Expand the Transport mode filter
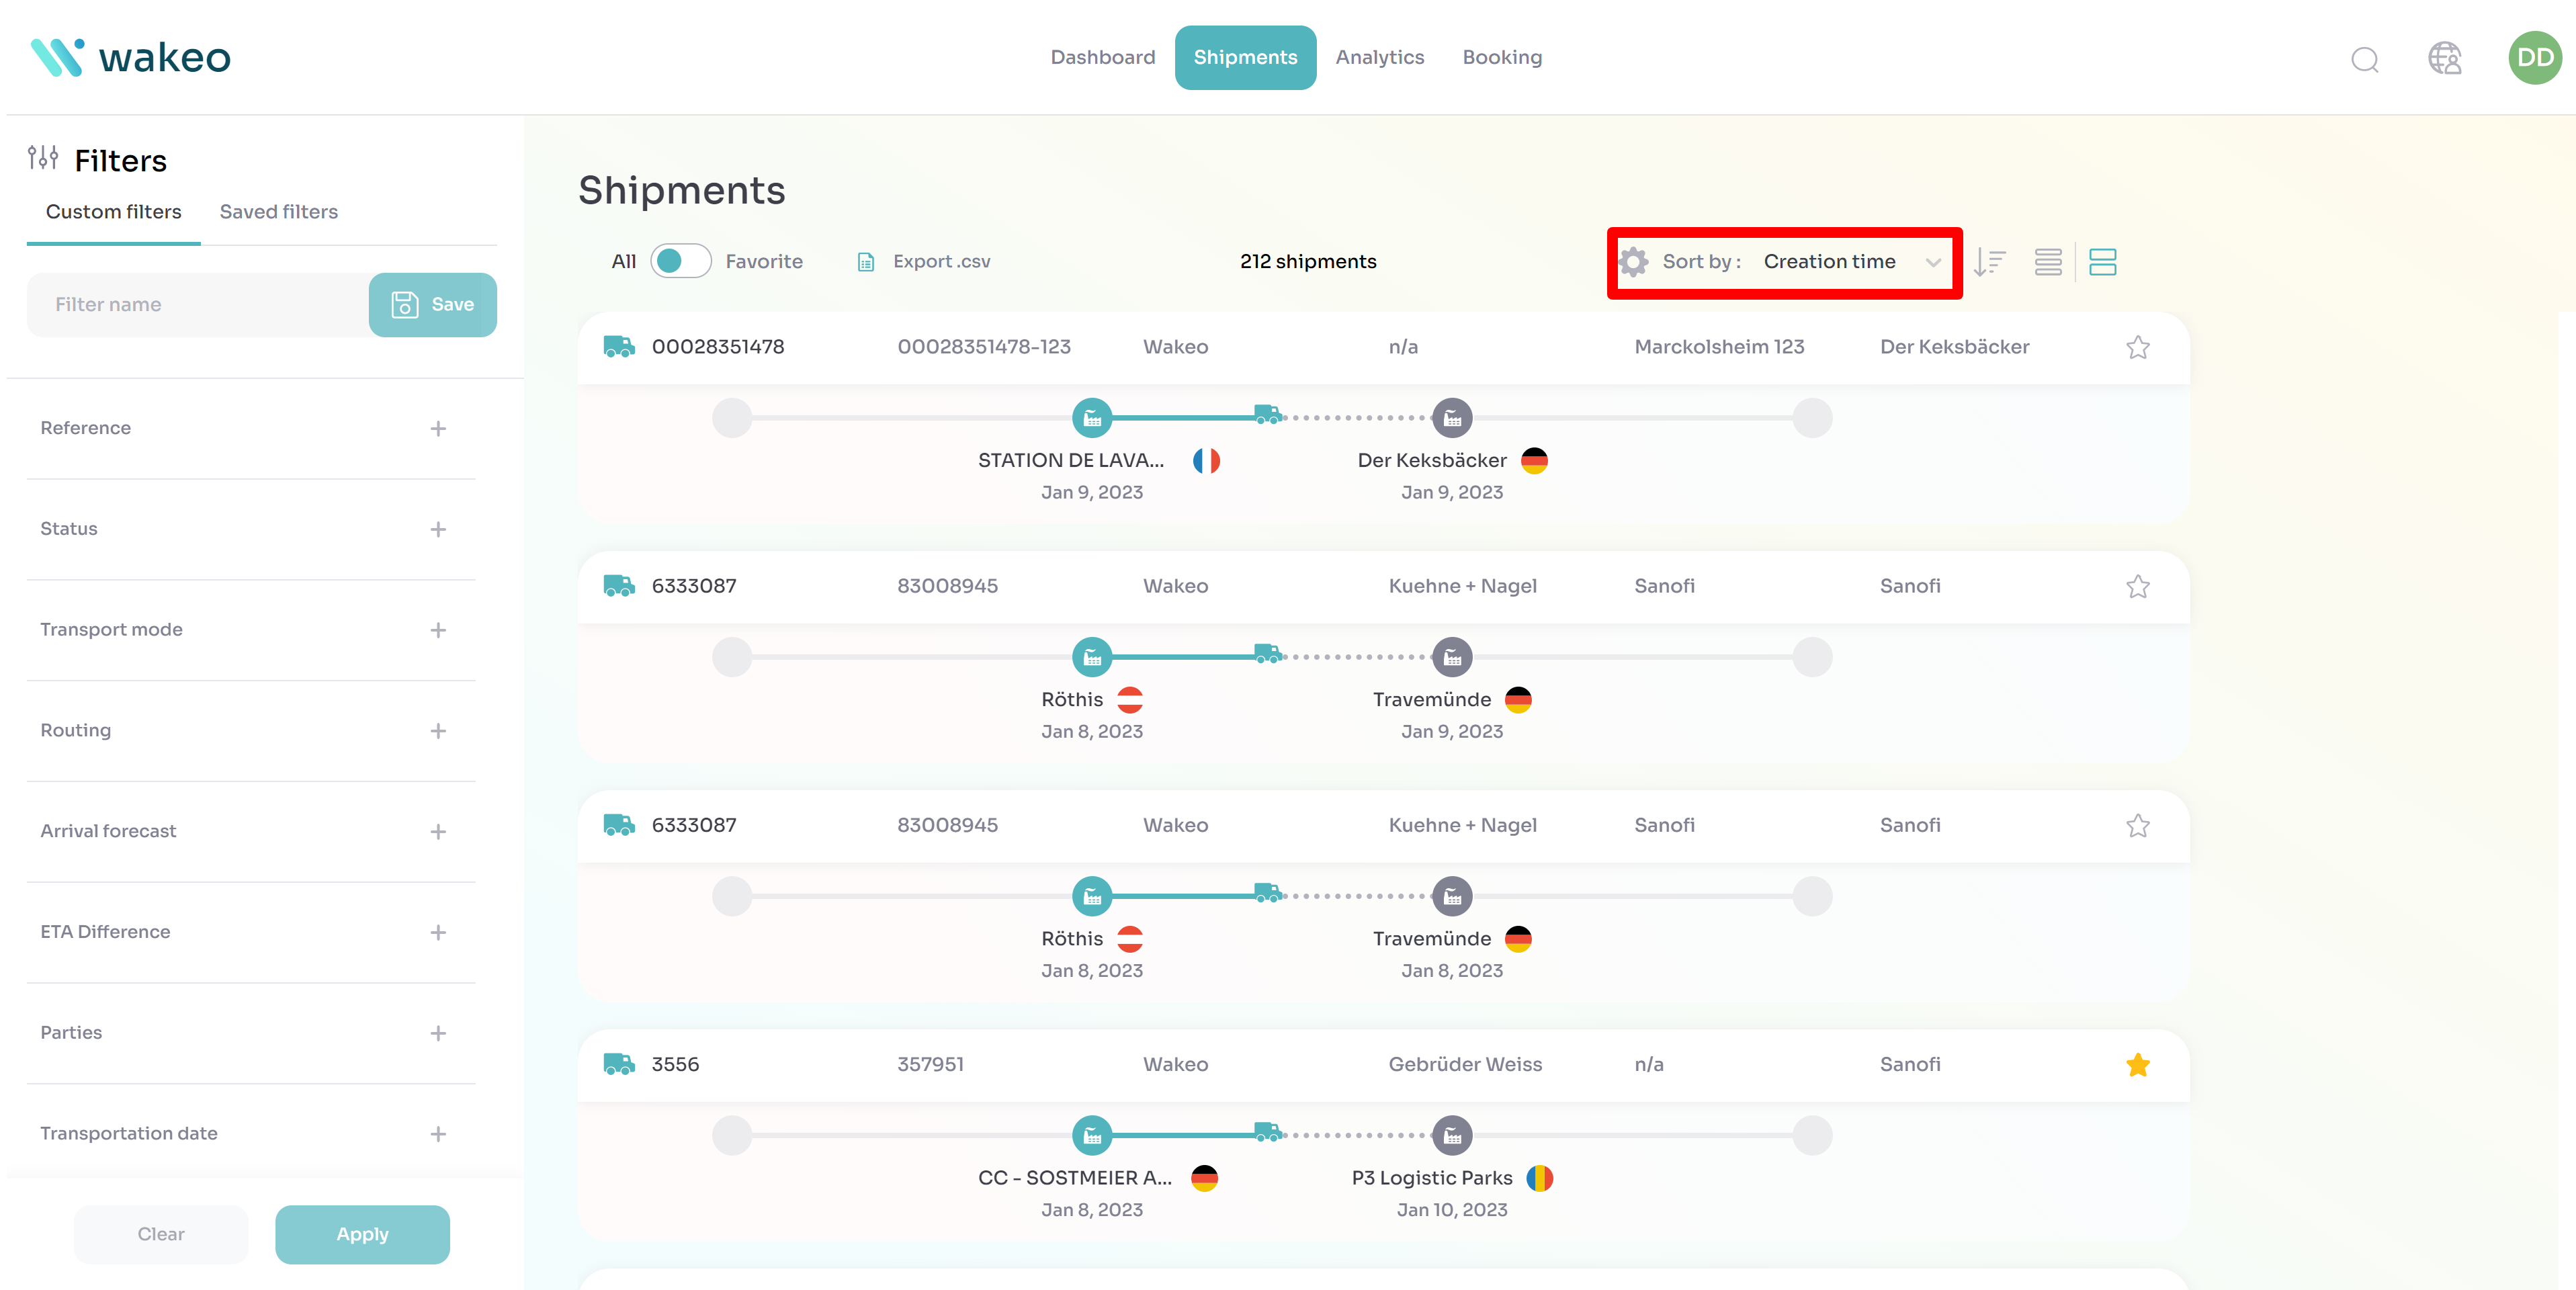The image size is (2576, 1290). tap(438, 630)
